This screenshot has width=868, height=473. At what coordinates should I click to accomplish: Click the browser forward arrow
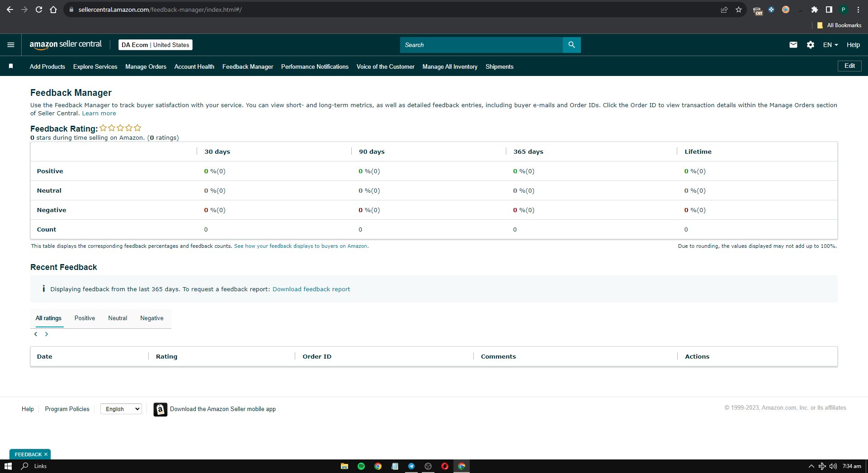24,9
